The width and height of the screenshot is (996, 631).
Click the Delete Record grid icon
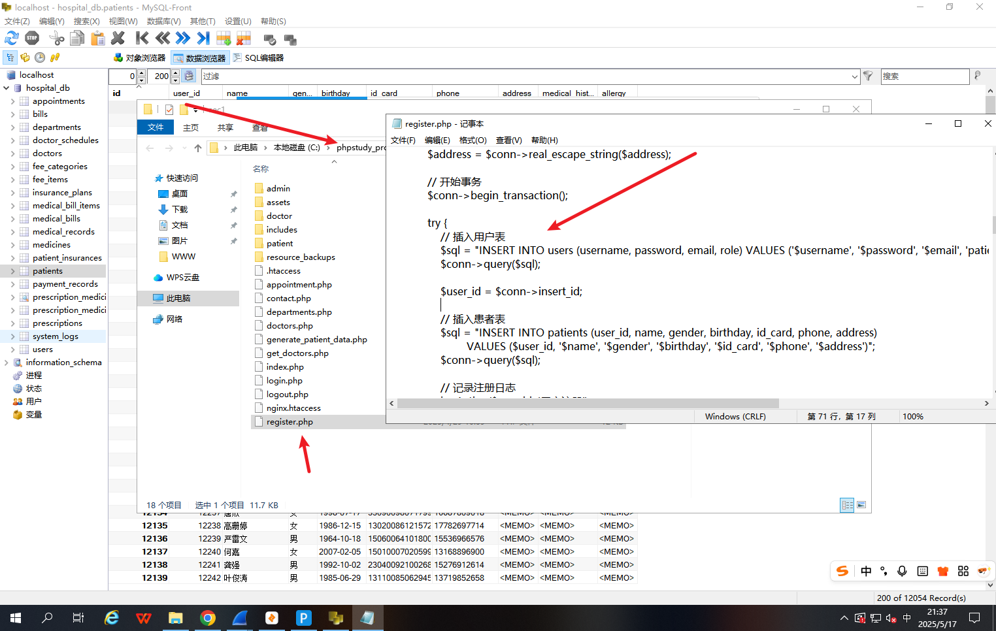tap(244, 39)
